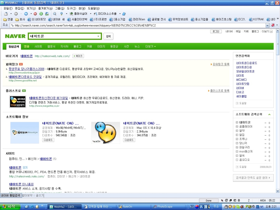This screenshot has width=280, height=210.
Task: Open the dropdown arrow next to new tab icon
Action: (x=11, y=14)
